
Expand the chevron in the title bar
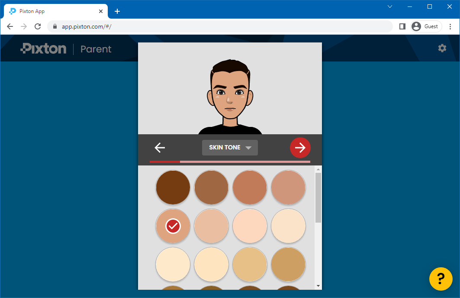[390, 6]
